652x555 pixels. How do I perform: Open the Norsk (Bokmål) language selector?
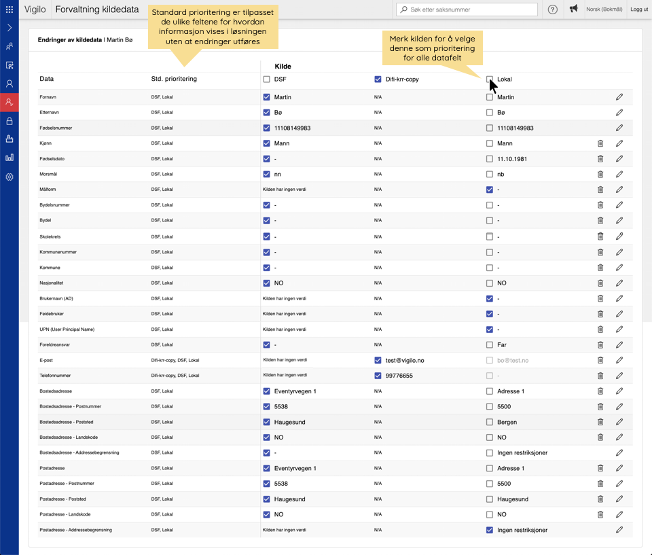click(x=604, y=9)
